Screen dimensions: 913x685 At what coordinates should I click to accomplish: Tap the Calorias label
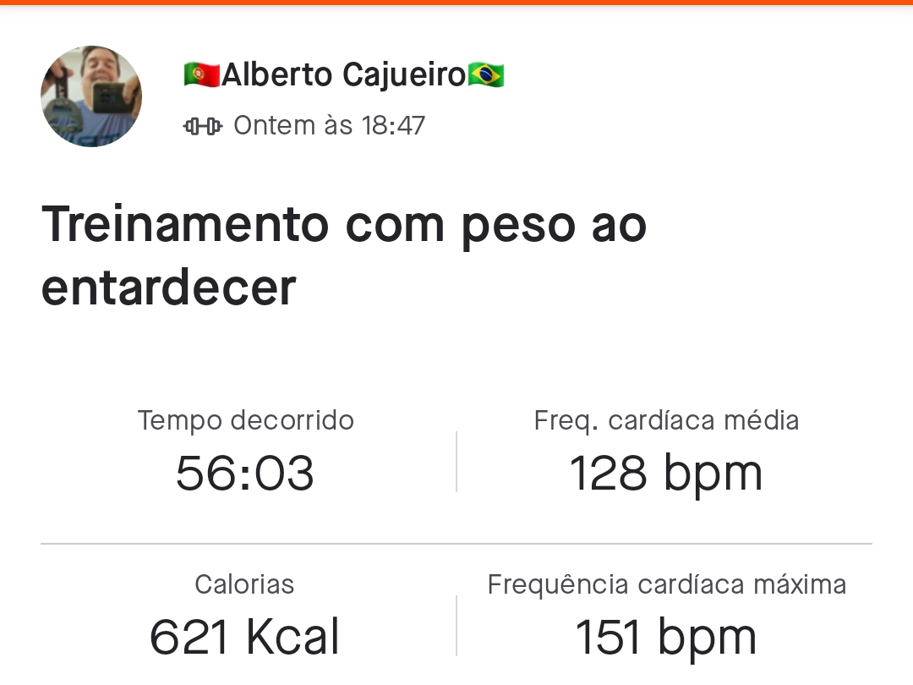pyautogui.click(x=244, y=584)
